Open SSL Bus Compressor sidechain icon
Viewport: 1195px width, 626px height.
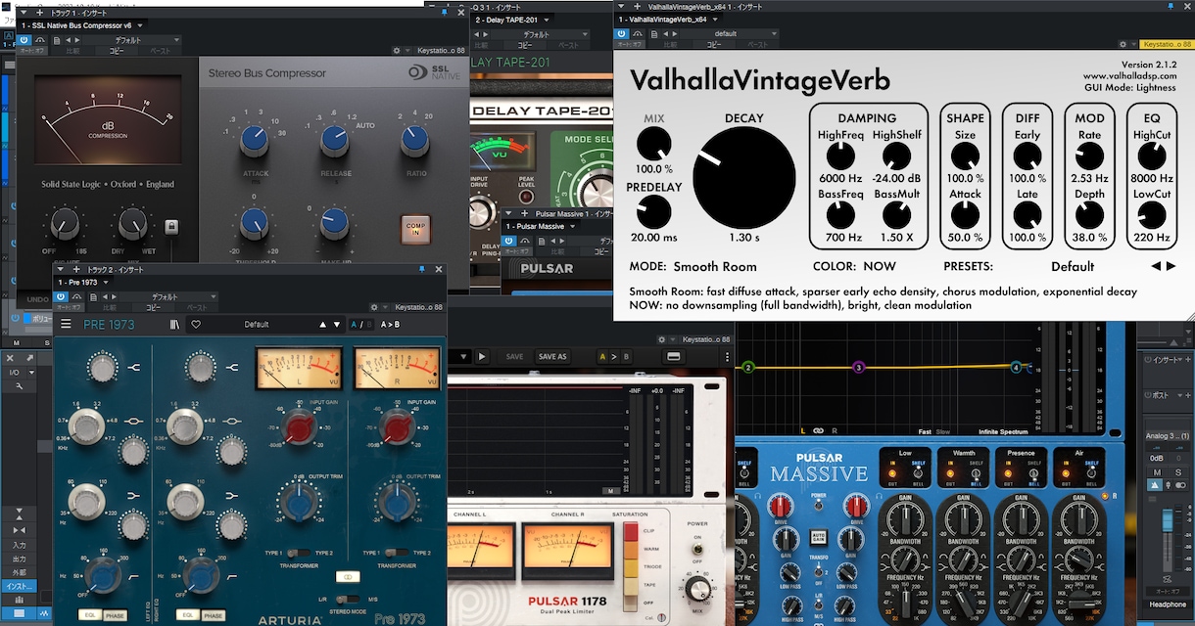(40, 40)
